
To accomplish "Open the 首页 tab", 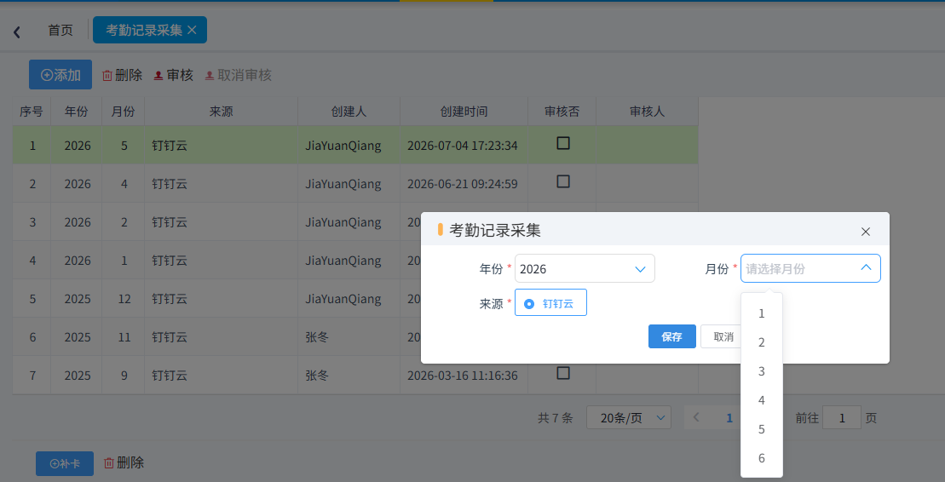I will click(61, 30).
